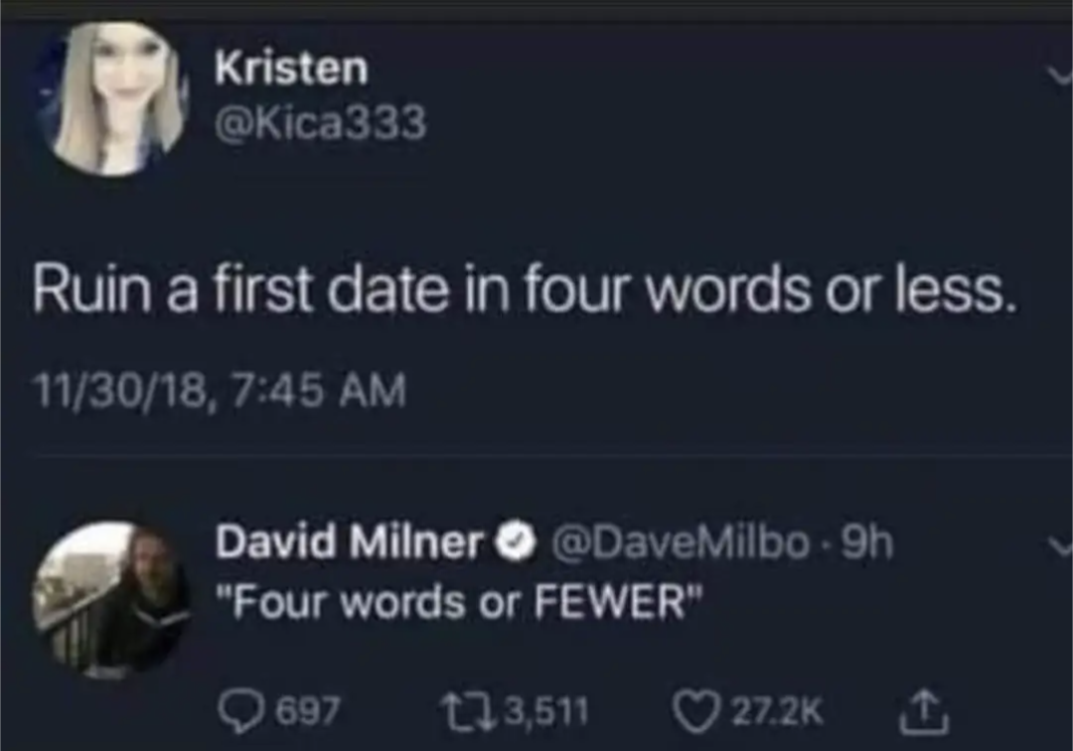Select the Kristen display name
Viewport: 1073px width, 751px height.
coord(291,68)
